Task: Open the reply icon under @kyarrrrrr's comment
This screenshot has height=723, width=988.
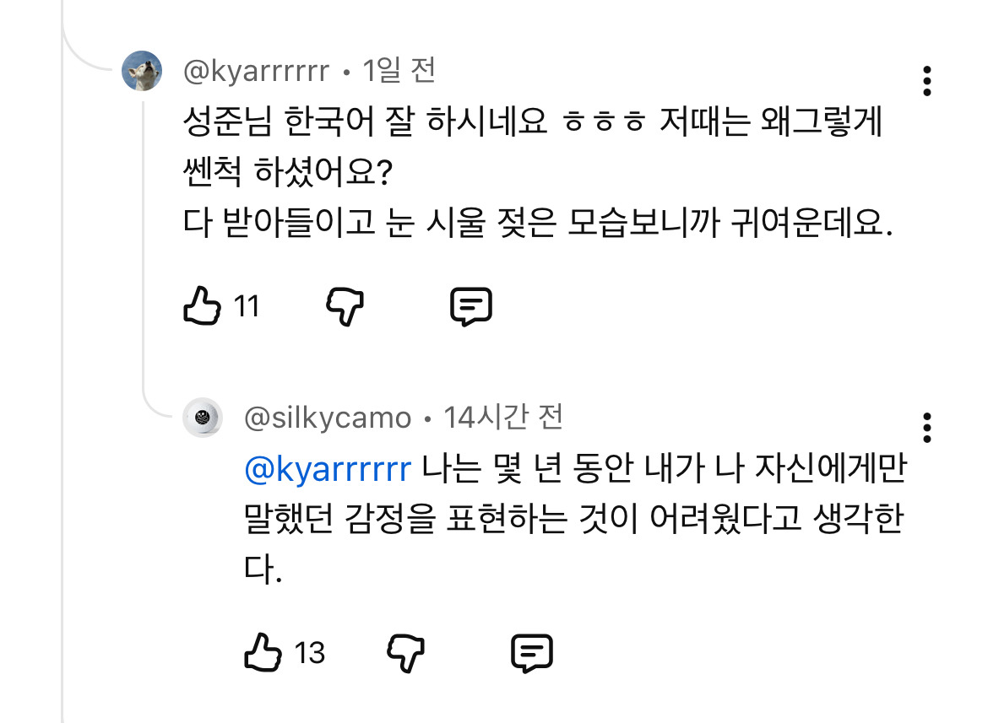Action: (473, 306)
